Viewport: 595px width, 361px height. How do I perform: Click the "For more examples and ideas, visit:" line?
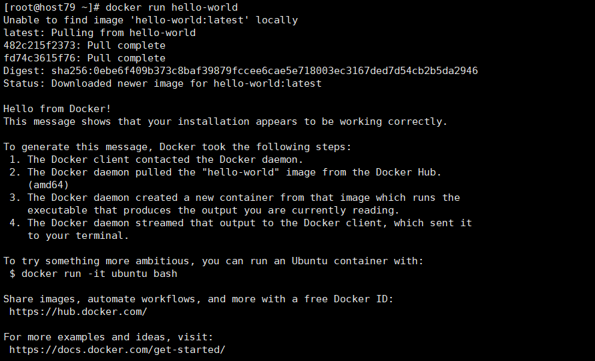[x=108, y=337]
